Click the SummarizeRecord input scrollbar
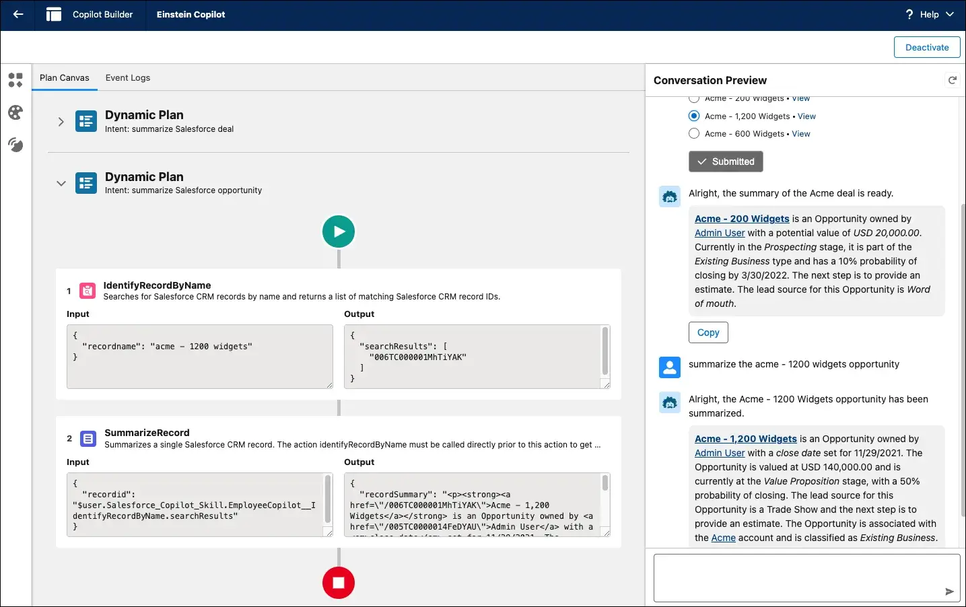Viewport: 966px width, 607px height. (328, 499)
